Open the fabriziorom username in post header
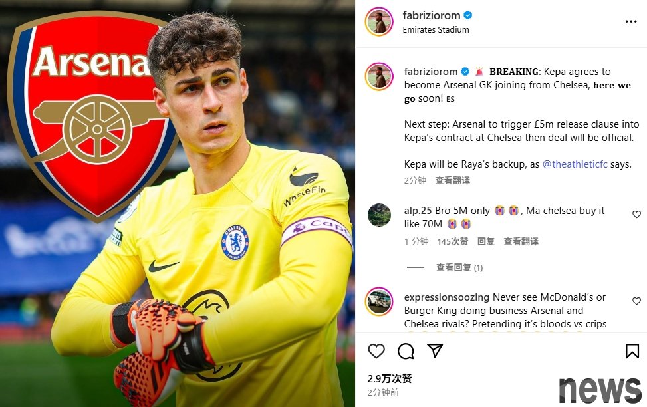This screenshot has width=647, height=407. (431, 15)
